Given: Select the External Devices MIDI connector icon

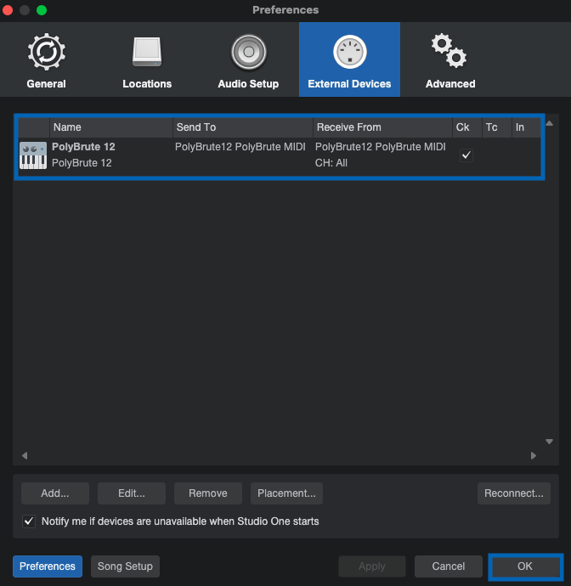Looking at the screenshot, I should (x=349, y=52).
